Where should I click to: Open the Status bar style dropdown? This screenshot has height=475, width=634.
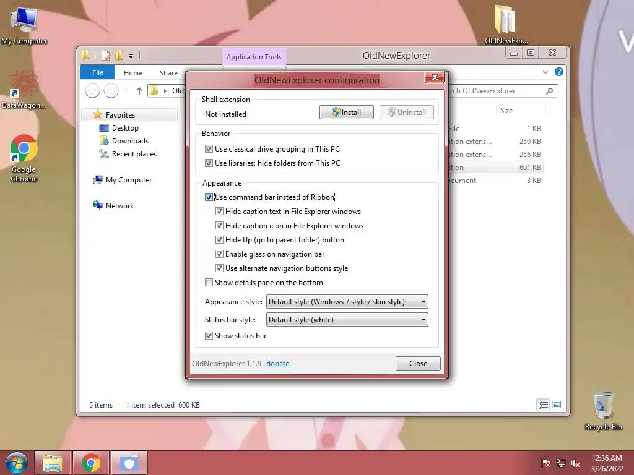tap(347, 320)
